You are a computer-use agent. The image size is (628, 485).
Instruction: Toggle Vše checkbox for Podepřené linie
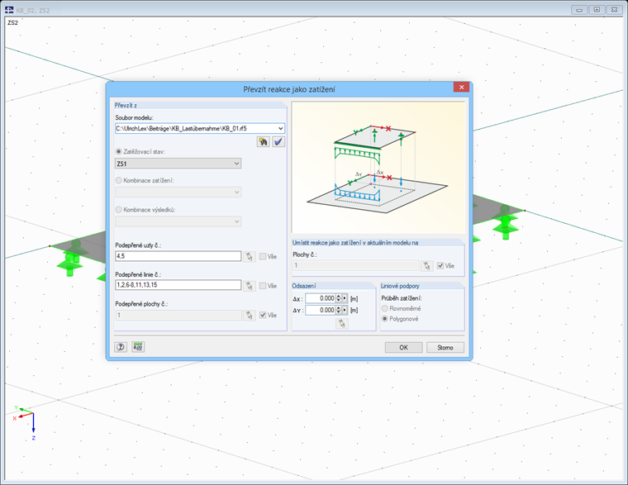click(x=263, y=286)
